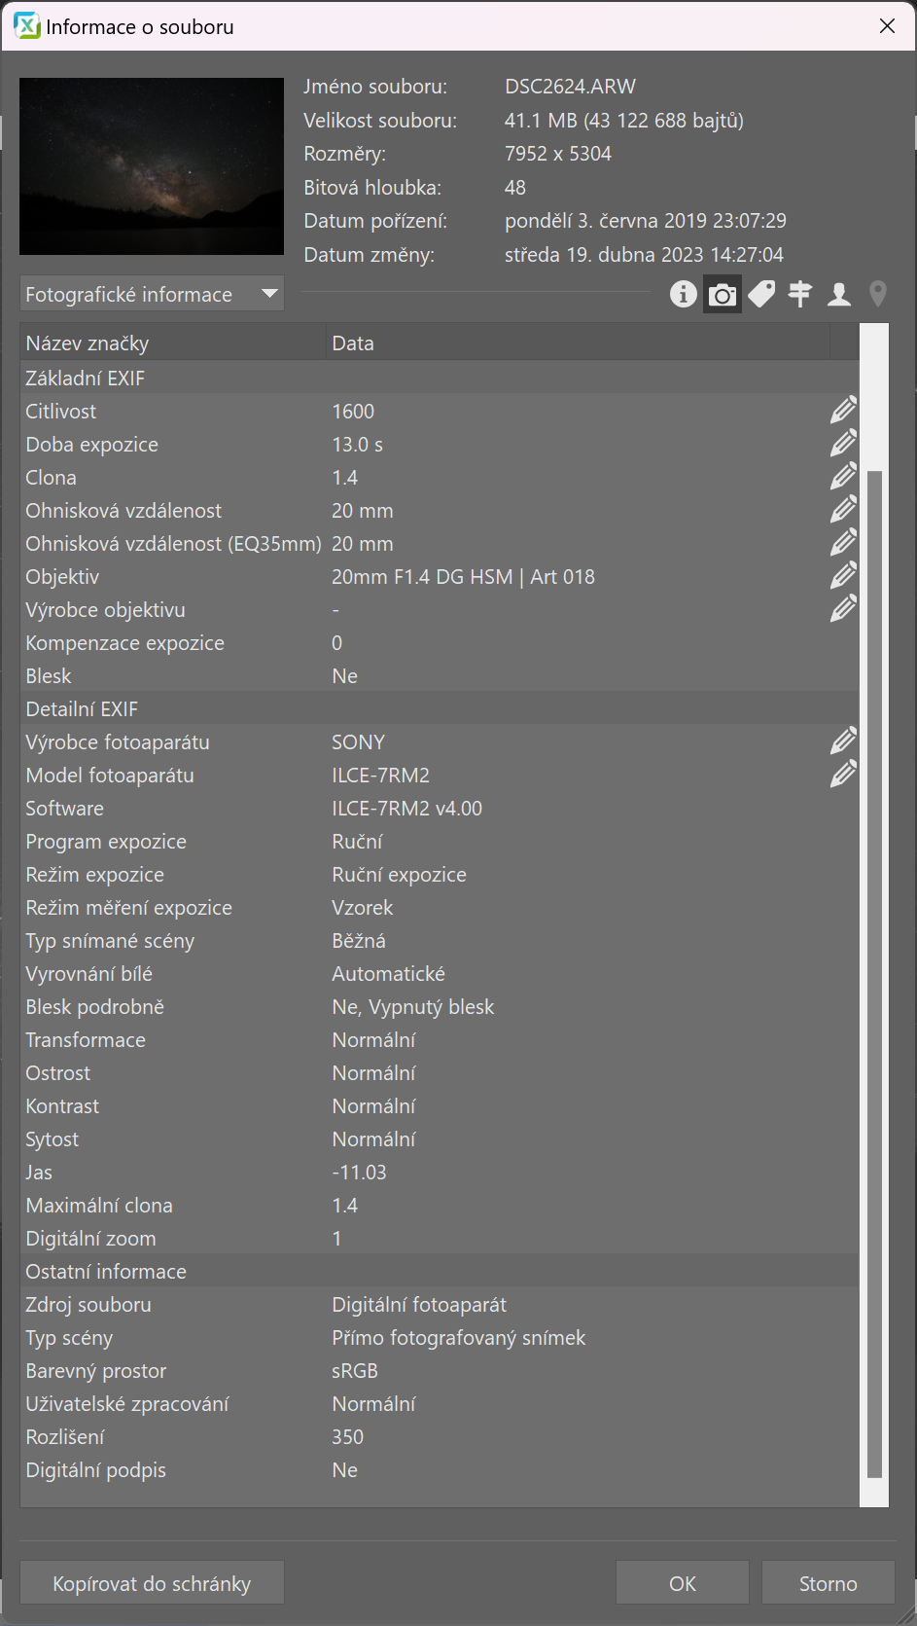Click Režim expozice value Ruční expozice
The width and height of the screenshot is (917, 1626).
point(400,874)
